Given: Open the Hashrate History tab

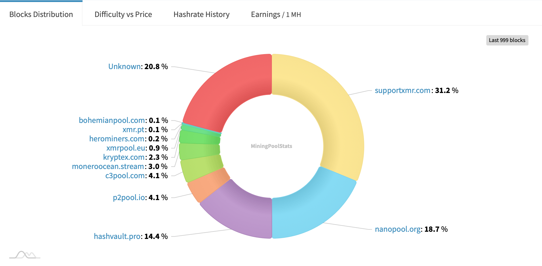Looking at the screenshot, I should pos(201,14).
